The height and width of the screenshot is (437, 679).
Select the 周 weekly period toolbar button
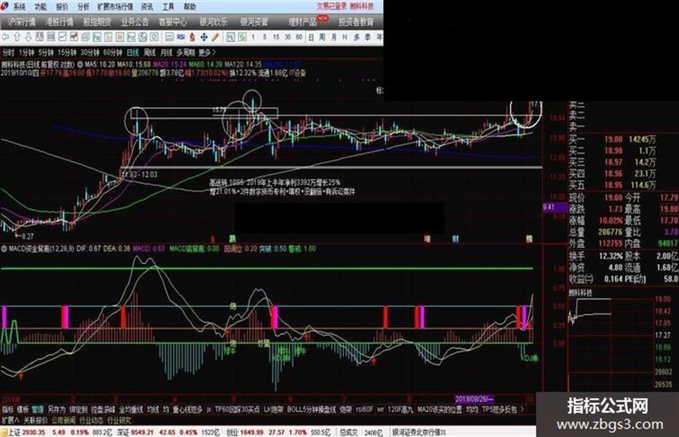[322, 37]
